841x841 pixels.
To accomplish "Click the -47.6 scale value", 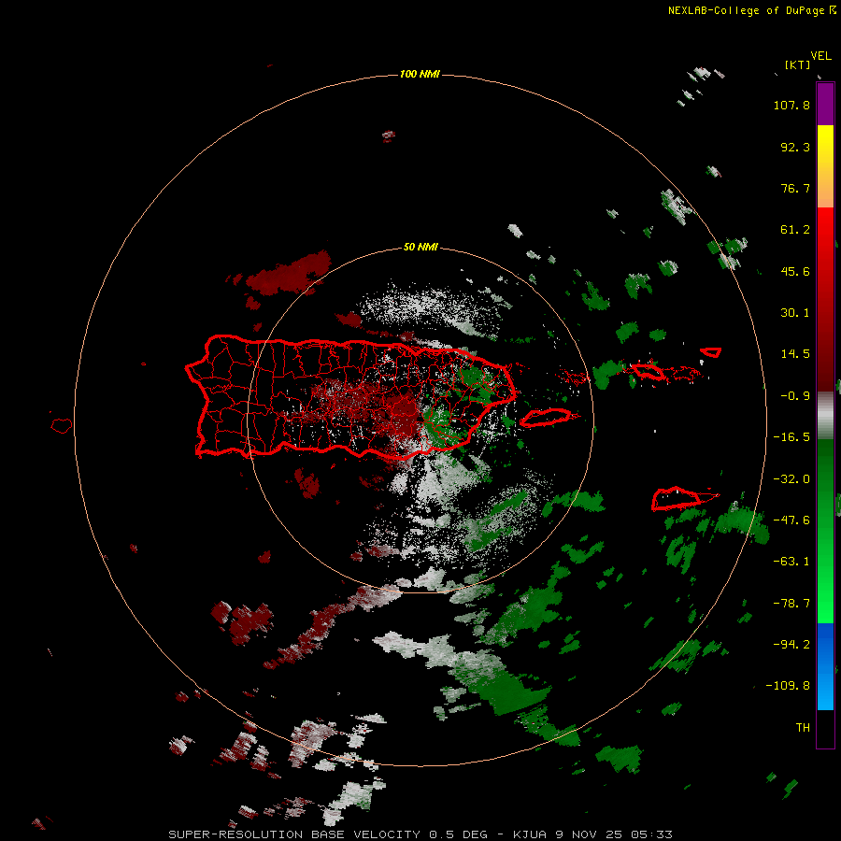I will (x=791, y=520).
